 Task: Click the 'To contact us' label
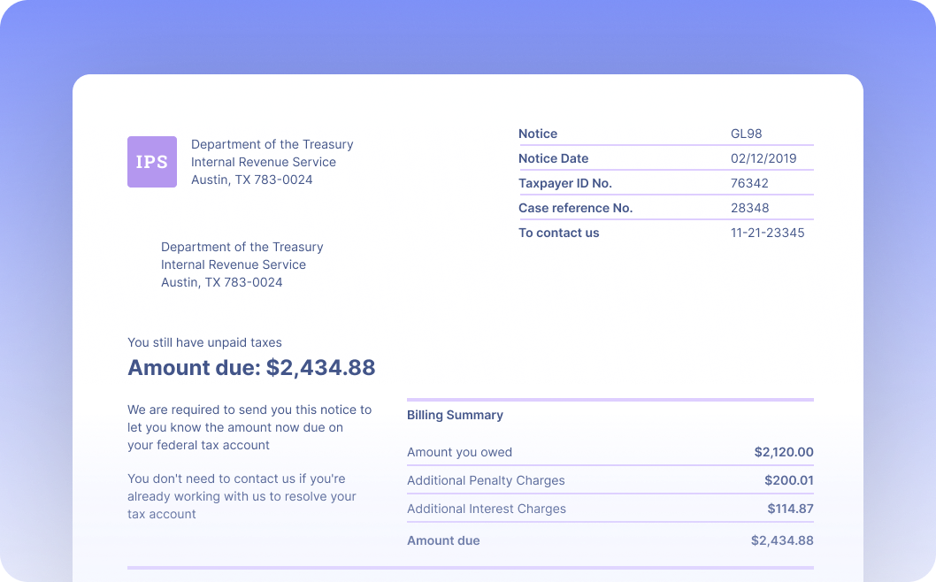[x=558, y=233]
